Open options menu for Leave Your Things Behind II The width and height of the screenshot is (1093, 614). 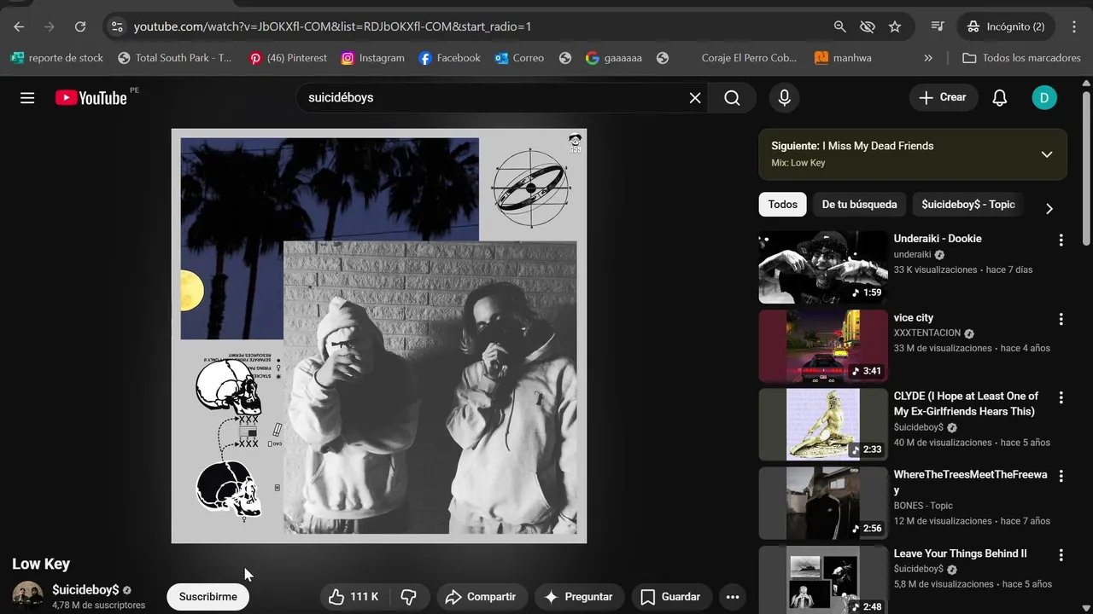(x=1061, y=555)
